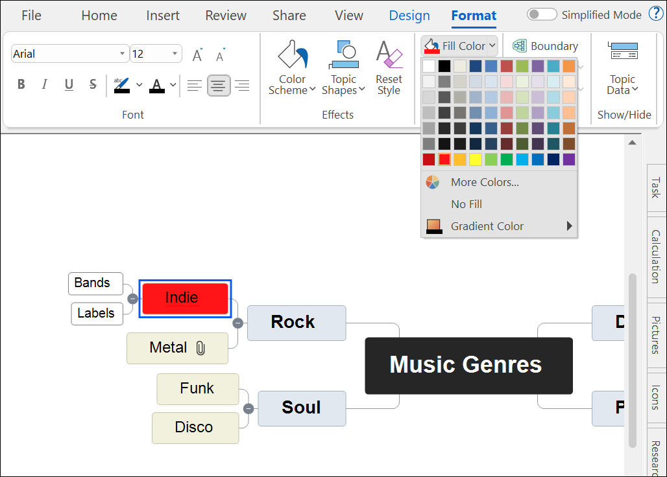Apply Reset Style to the topic
Screen dimensions: 667x477
389,67
